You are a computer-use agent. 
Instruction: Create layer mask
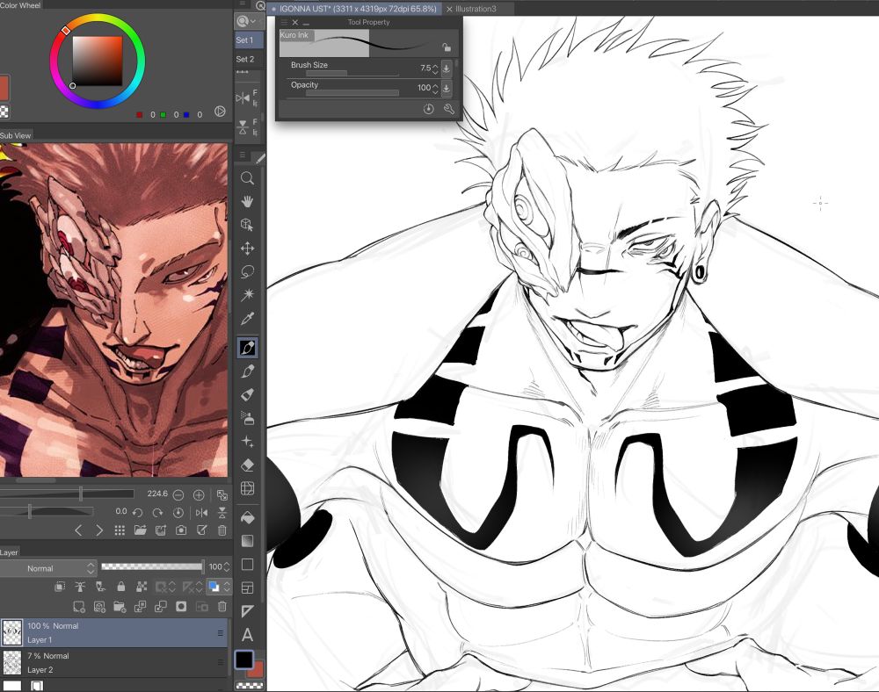pos(181,607)
